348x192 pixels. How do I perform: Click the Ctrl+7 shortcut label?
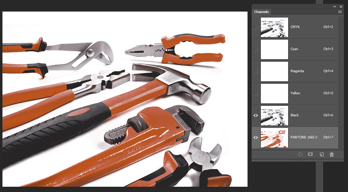click(328, 137)
